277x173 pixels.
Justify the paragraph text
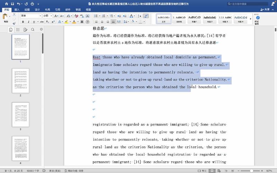(113, 22)
